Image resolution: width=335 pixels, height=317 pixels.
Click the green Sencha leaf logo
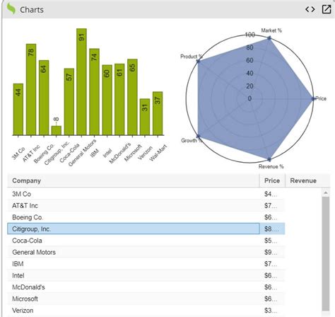11,9
